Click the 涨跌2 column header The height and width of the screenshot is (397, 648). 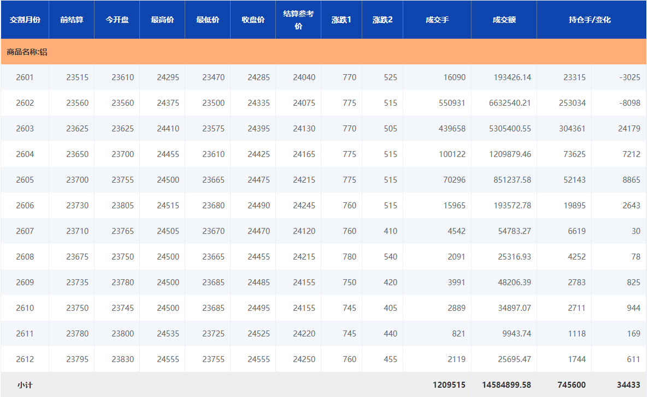382,20
